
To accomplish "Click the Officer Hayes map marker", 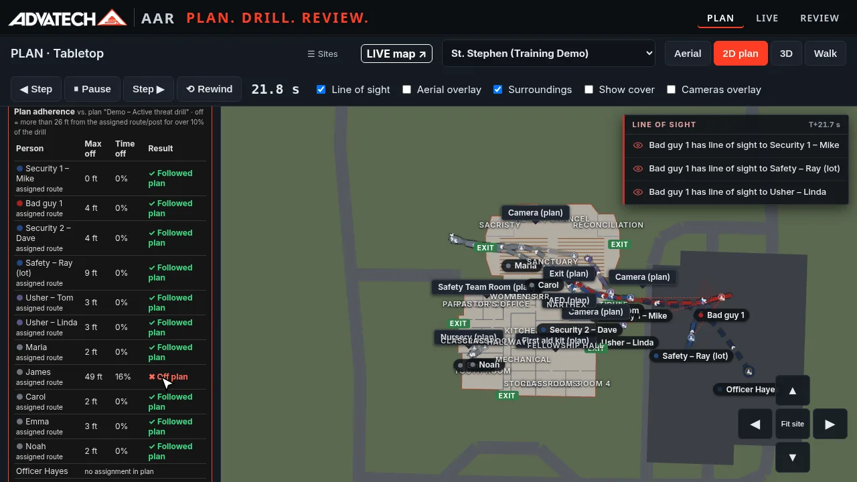I will point(745,390).
